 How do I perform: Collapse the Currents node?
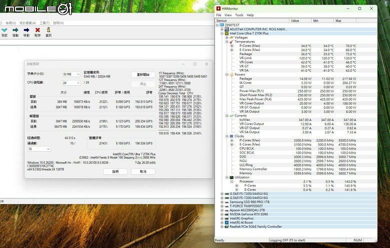[227, 115]
